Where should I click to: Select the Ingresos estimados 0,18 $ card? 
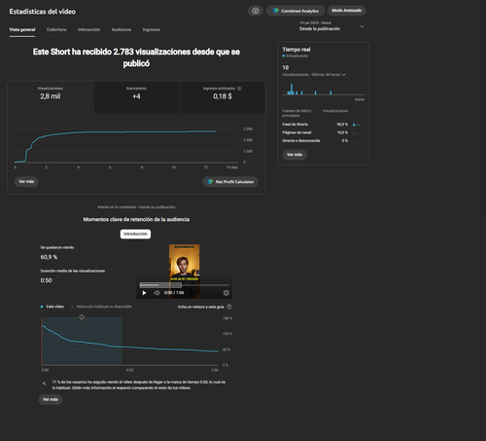coord(223,96)
